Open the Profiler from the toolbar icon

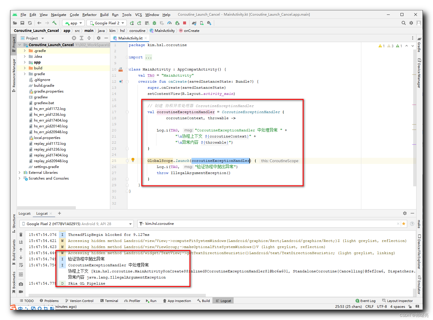[169, 23]
